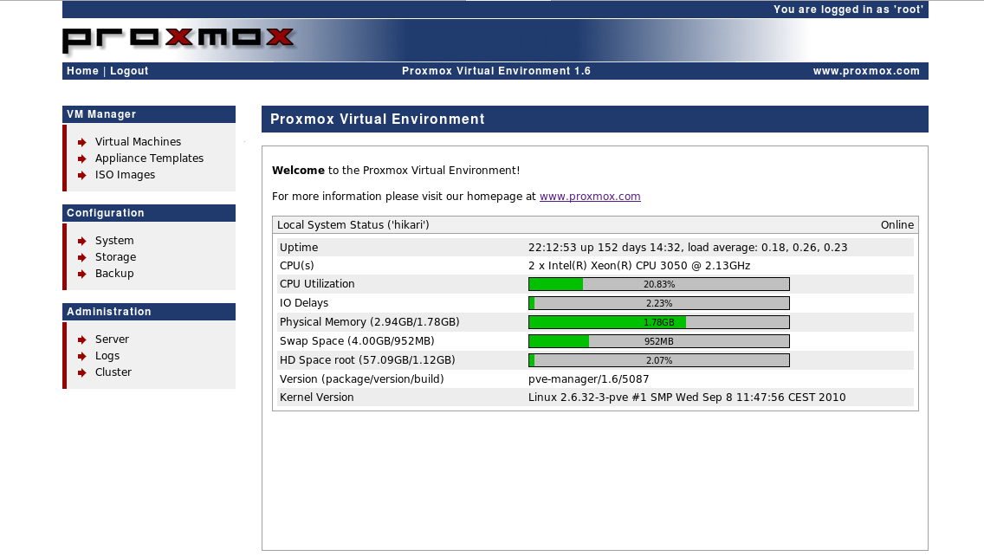
Task: Click the red arrow beside Cluster
Action: 81,372
